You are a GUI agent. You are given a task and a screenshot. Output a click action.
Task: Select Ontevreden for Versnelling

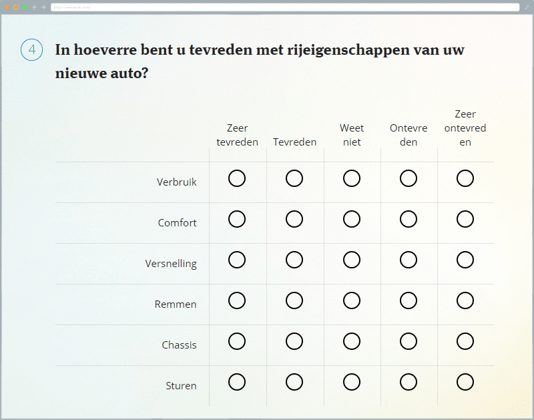pos(409,260)
